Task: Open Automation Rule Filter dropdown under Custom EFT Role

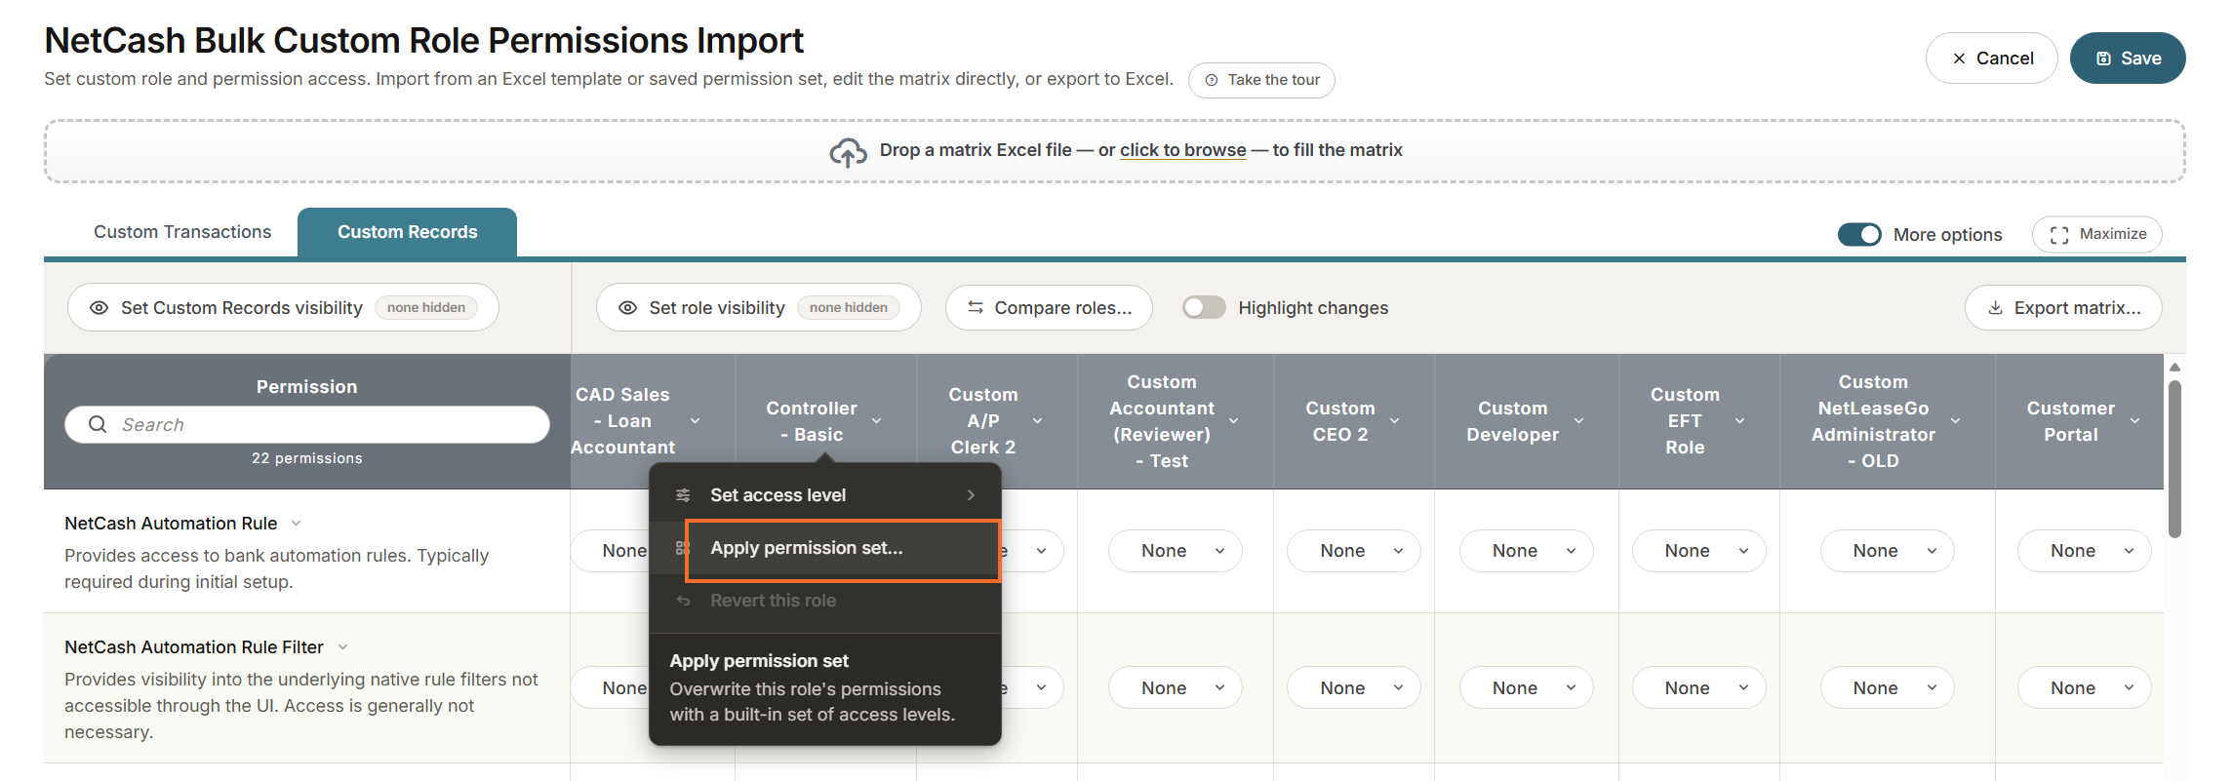Action: 1698,688
